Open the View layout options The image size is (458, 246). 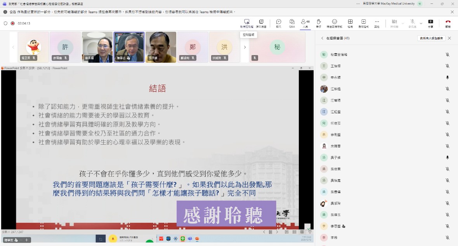pyautogui.click(x=350, y=23)
